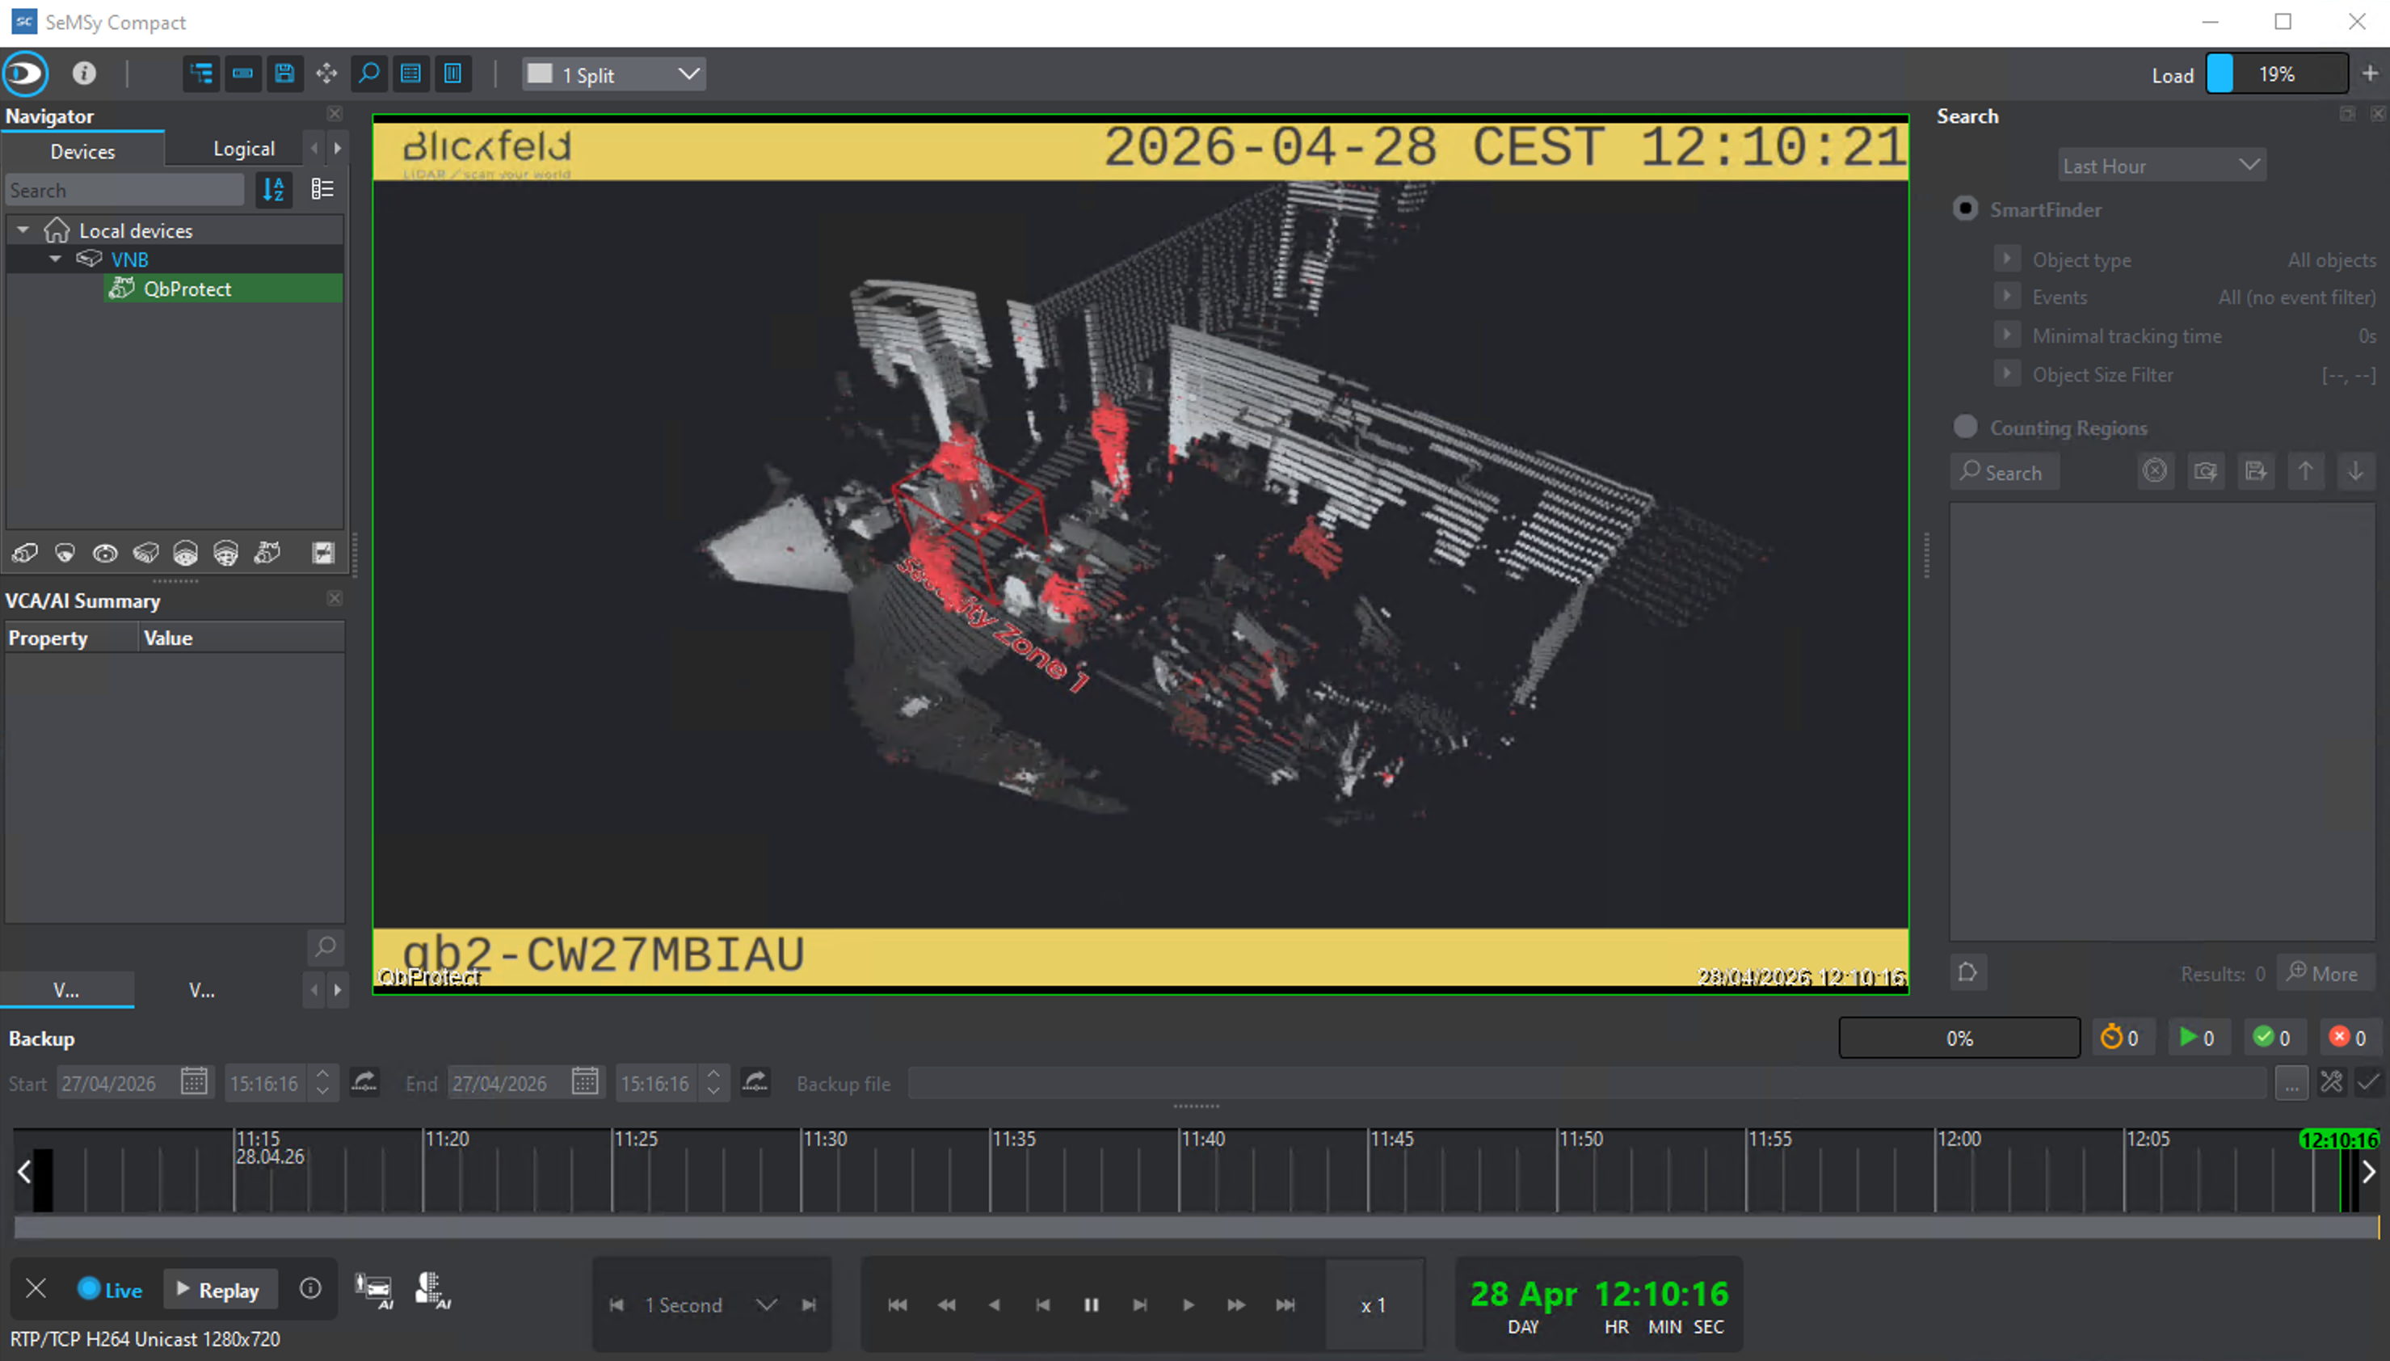Close the playback control bar with the X

36,1289
